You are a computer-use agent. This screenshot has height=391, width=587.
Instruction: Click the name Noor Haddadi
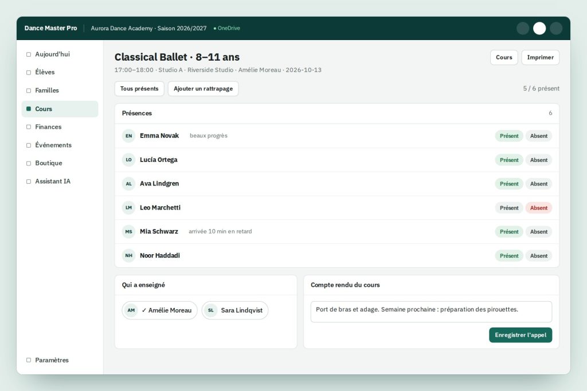[160, 255]
